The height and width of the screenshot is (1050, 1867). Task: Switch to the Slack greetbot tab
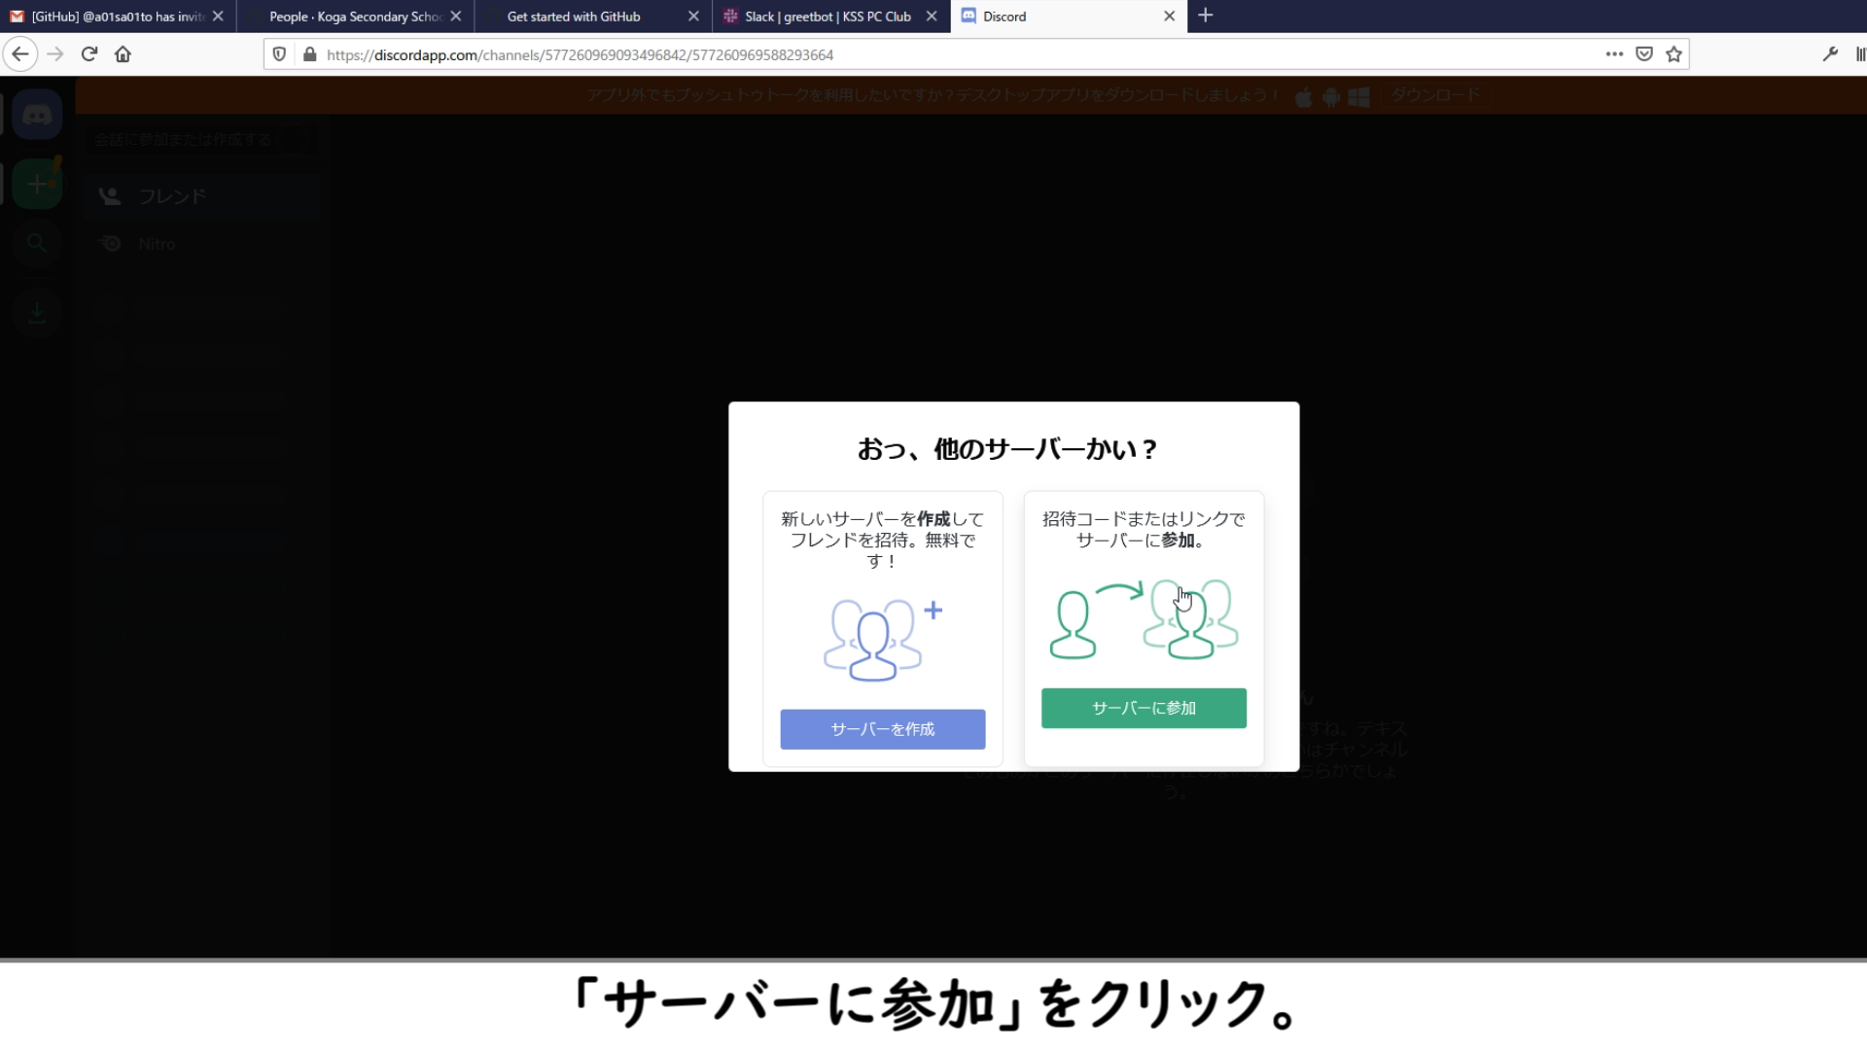click(827, 17)
